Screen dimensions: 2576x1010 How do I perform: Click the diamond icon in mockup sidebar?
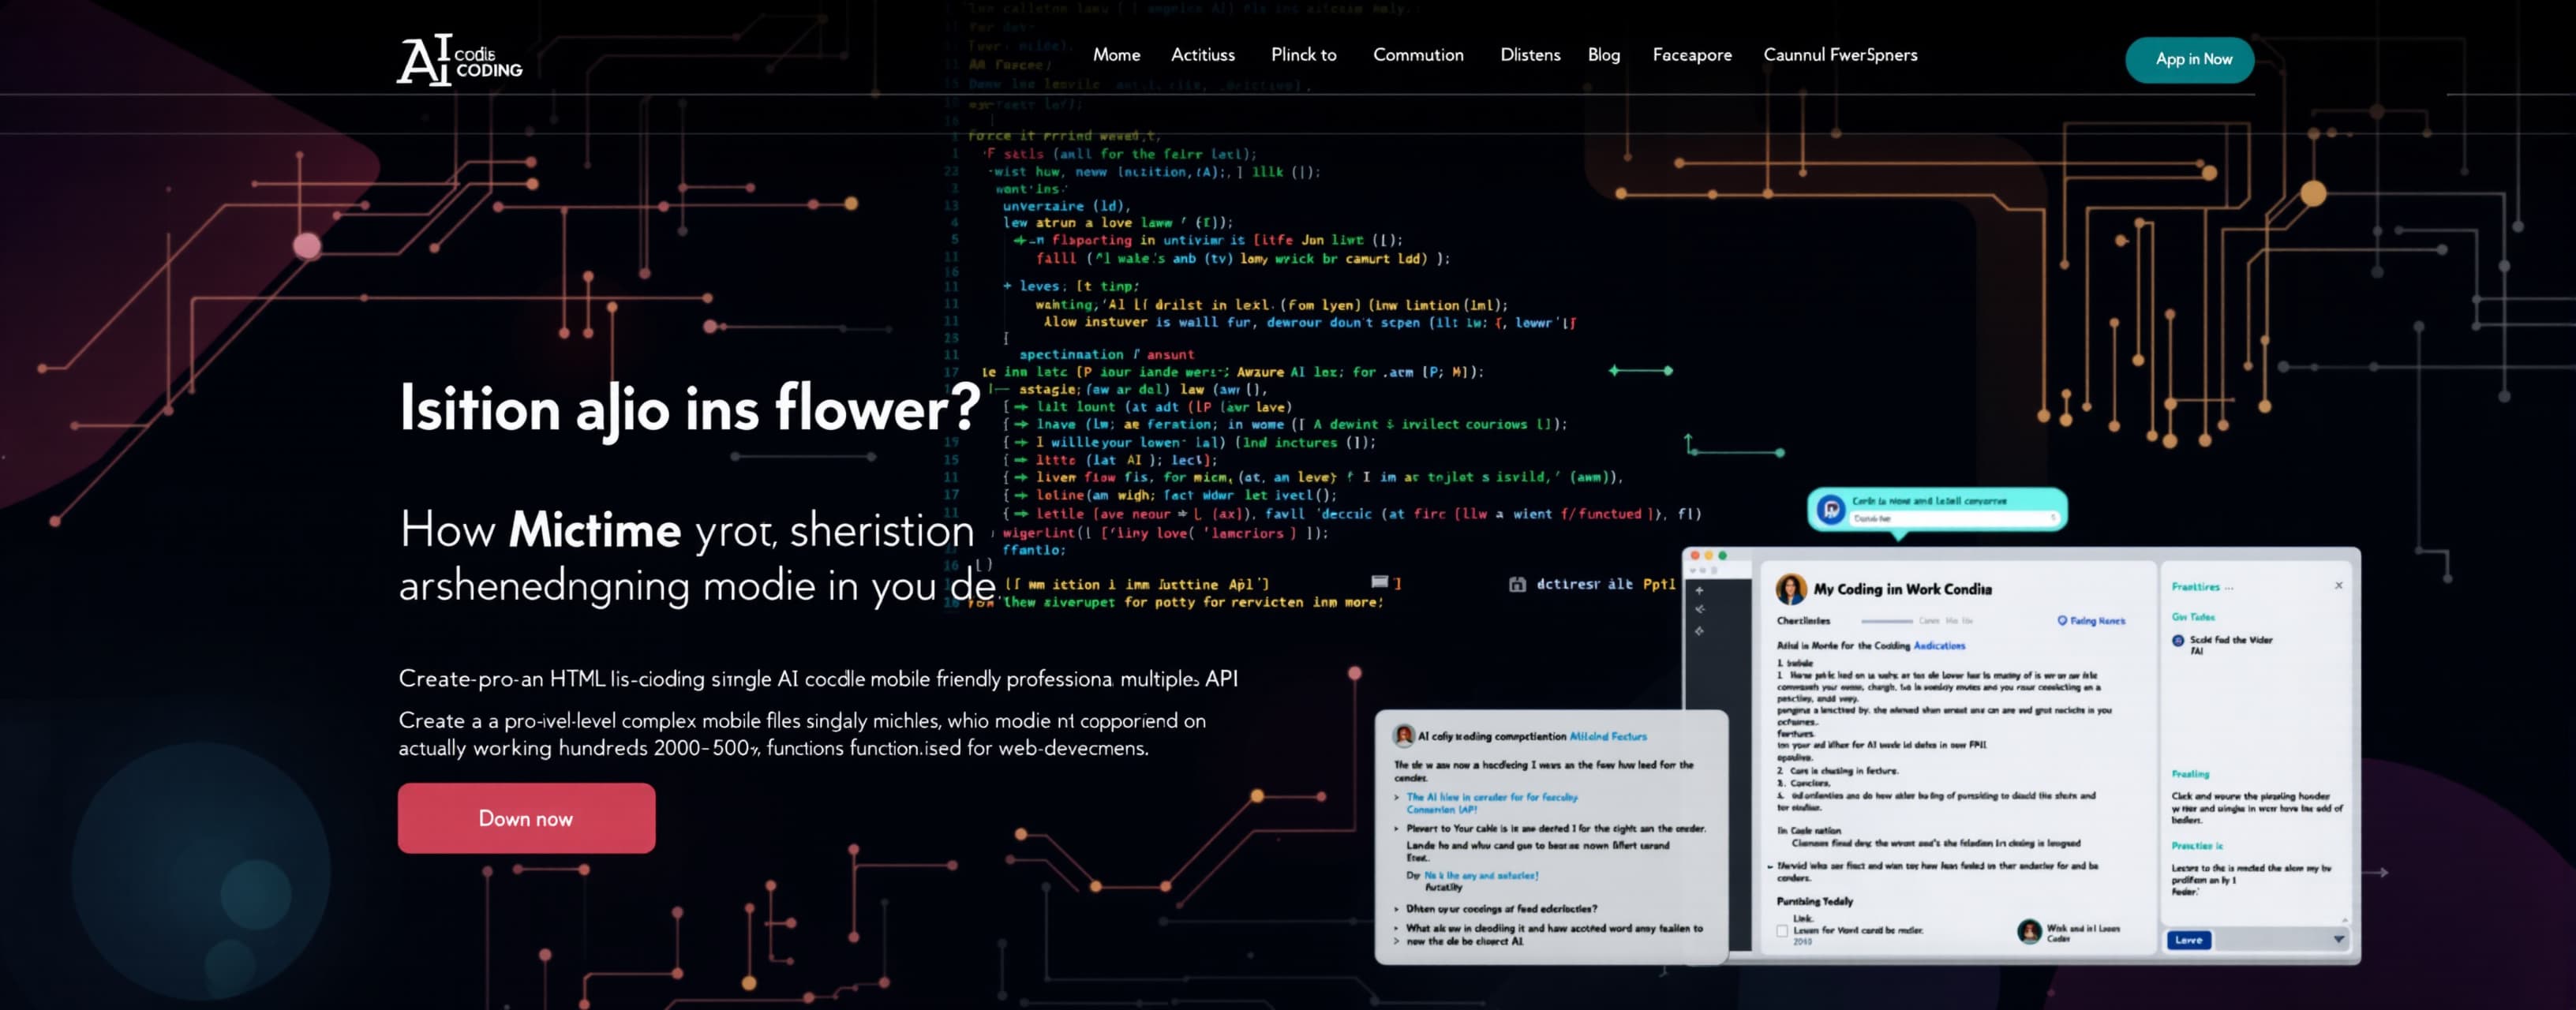(x=1699, y=631)
